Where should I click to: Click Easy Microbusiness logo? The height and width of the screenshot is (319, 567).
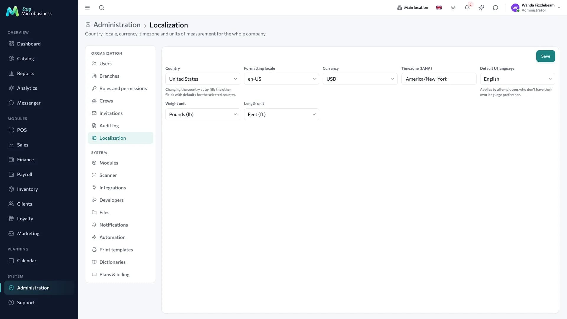point(29,11)
